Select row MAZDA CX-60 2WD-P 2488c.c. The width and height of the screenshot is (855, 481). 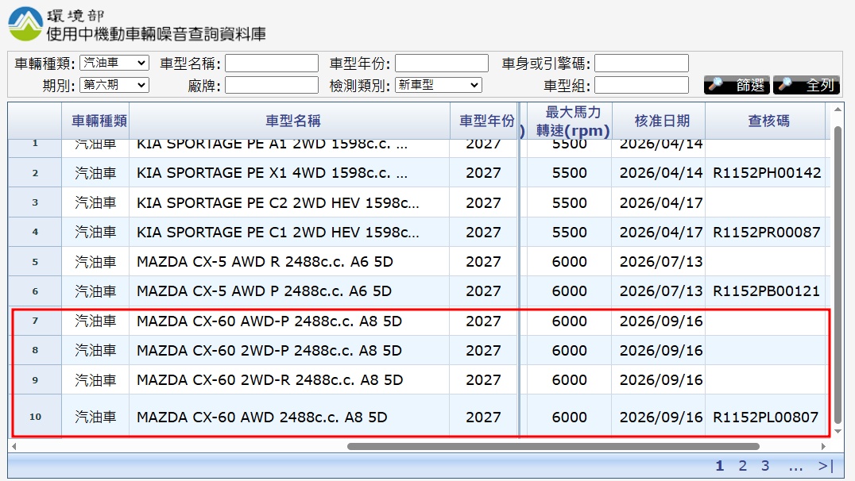coord(419,350)
